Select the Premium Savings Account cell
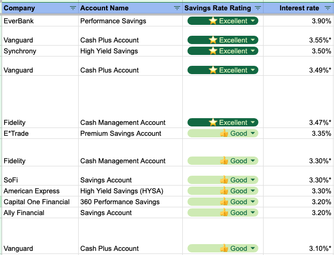The image size is (334, 255). [x=130, y=133]
